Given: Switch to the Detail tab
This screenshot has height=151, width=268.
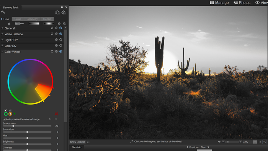Looking at the screenshot, I should tap(18, 19).
